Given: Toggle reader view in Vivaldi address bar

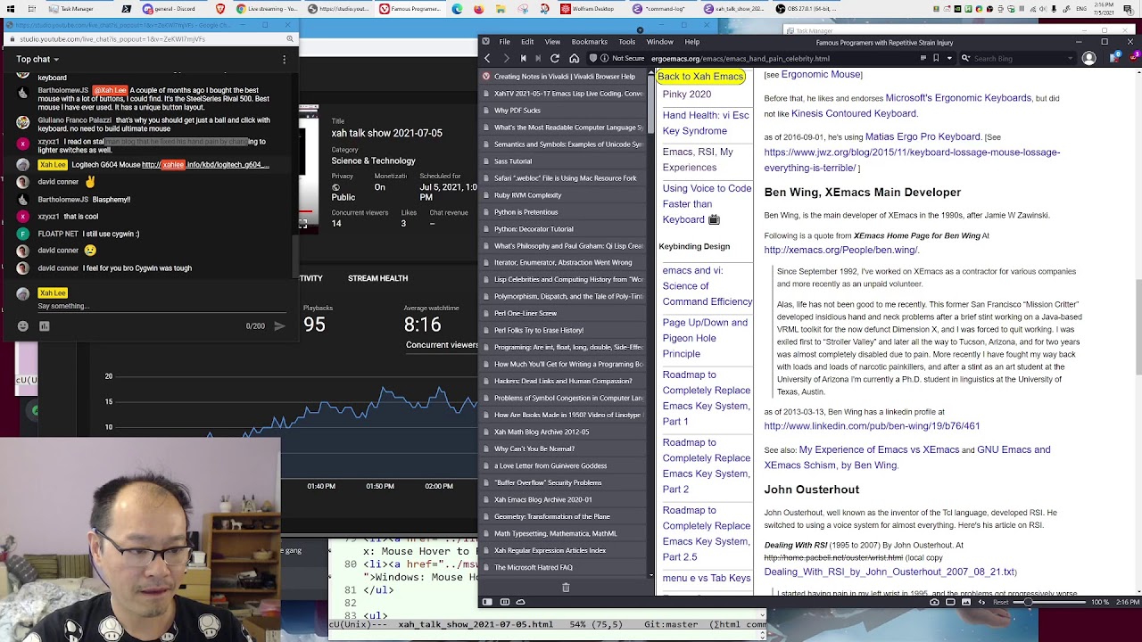Looking at the screenshot, I should 923,58.
